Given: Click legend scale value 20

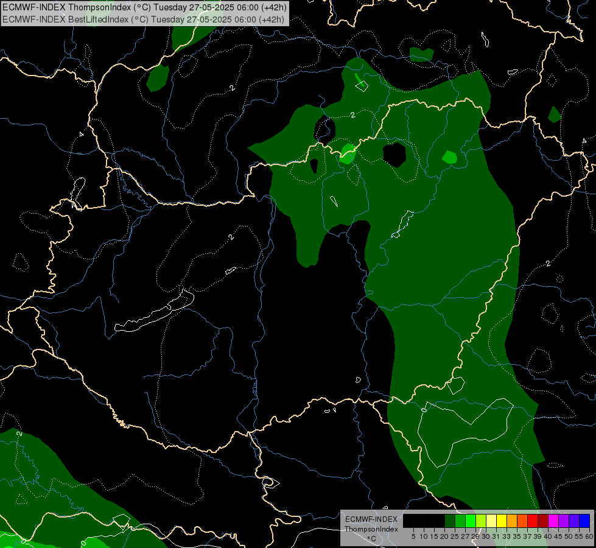Looking at the screenshot, I should 444,536.
